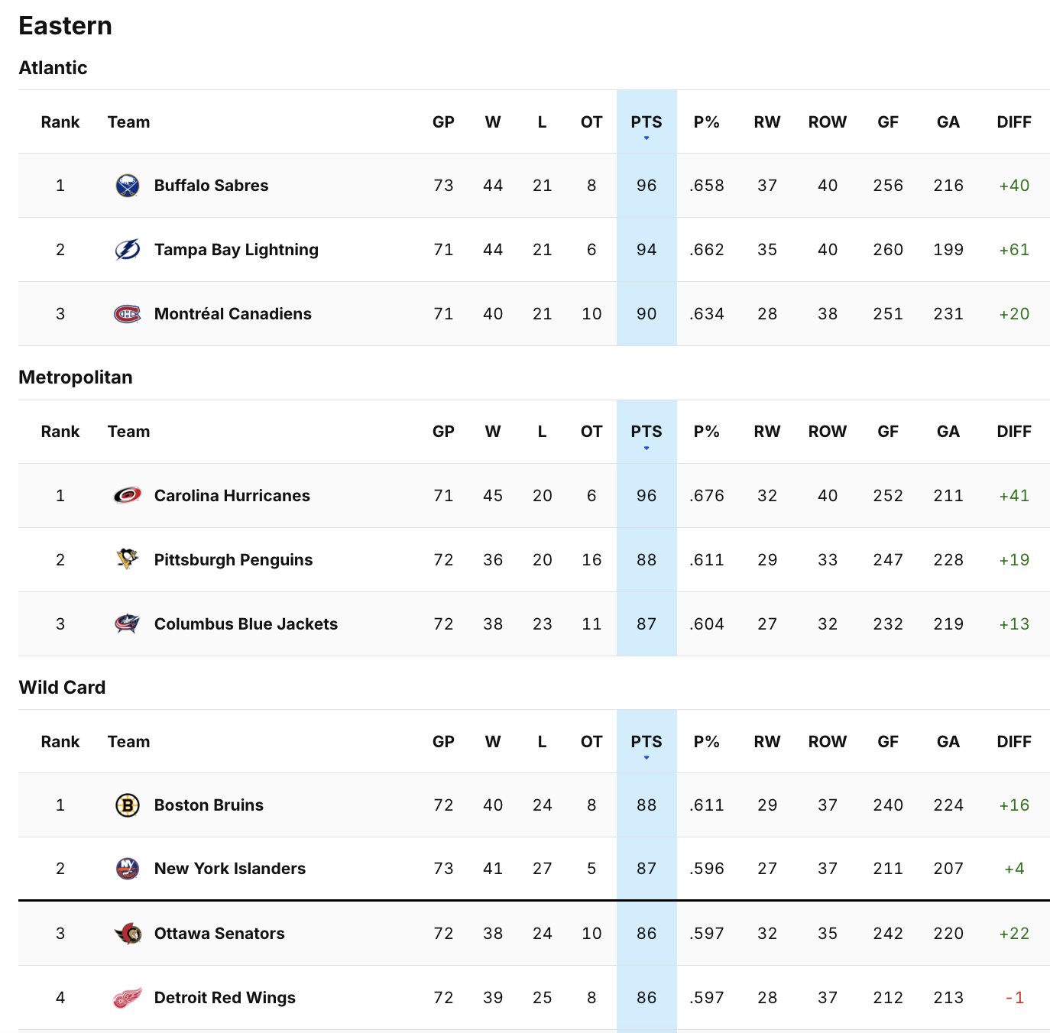This screenshot has width=1050, height=1033.
Task: Open the Detroit Red Wings team link
Action: (x=225, y=998)
